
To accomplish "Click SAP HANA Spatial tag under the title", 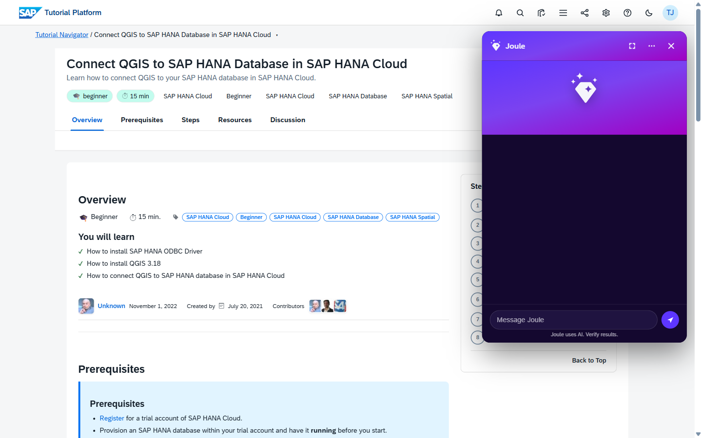I will 427,96.
